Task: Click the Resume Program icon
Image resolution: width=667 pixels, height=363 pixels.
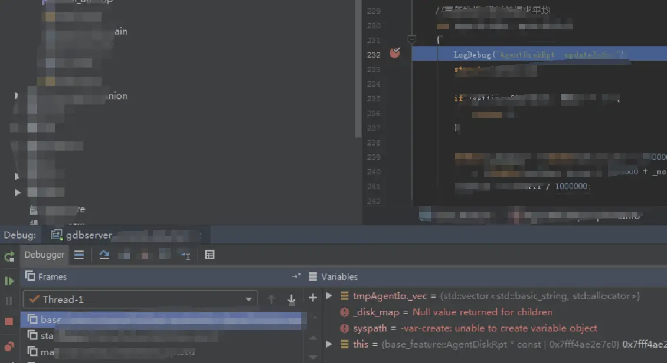Action: [x=9, y=280]
